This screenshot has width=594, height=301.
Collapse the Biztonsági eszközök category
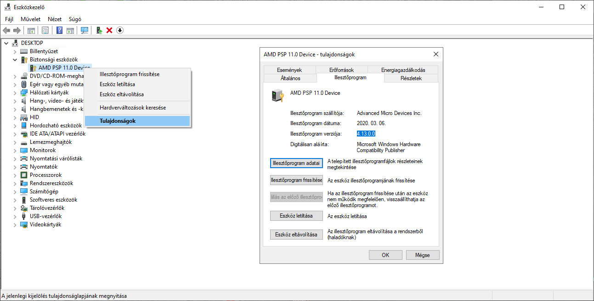[15, 60]
